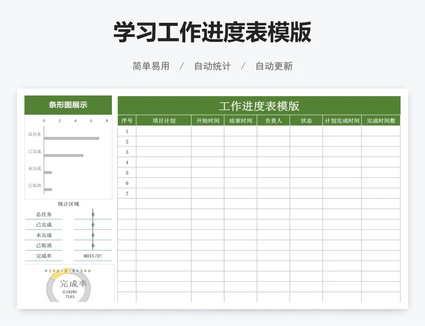The image size is (425, 326).
Task: Click row number 3 in 序号 column
Action: (x=127, y=152)
